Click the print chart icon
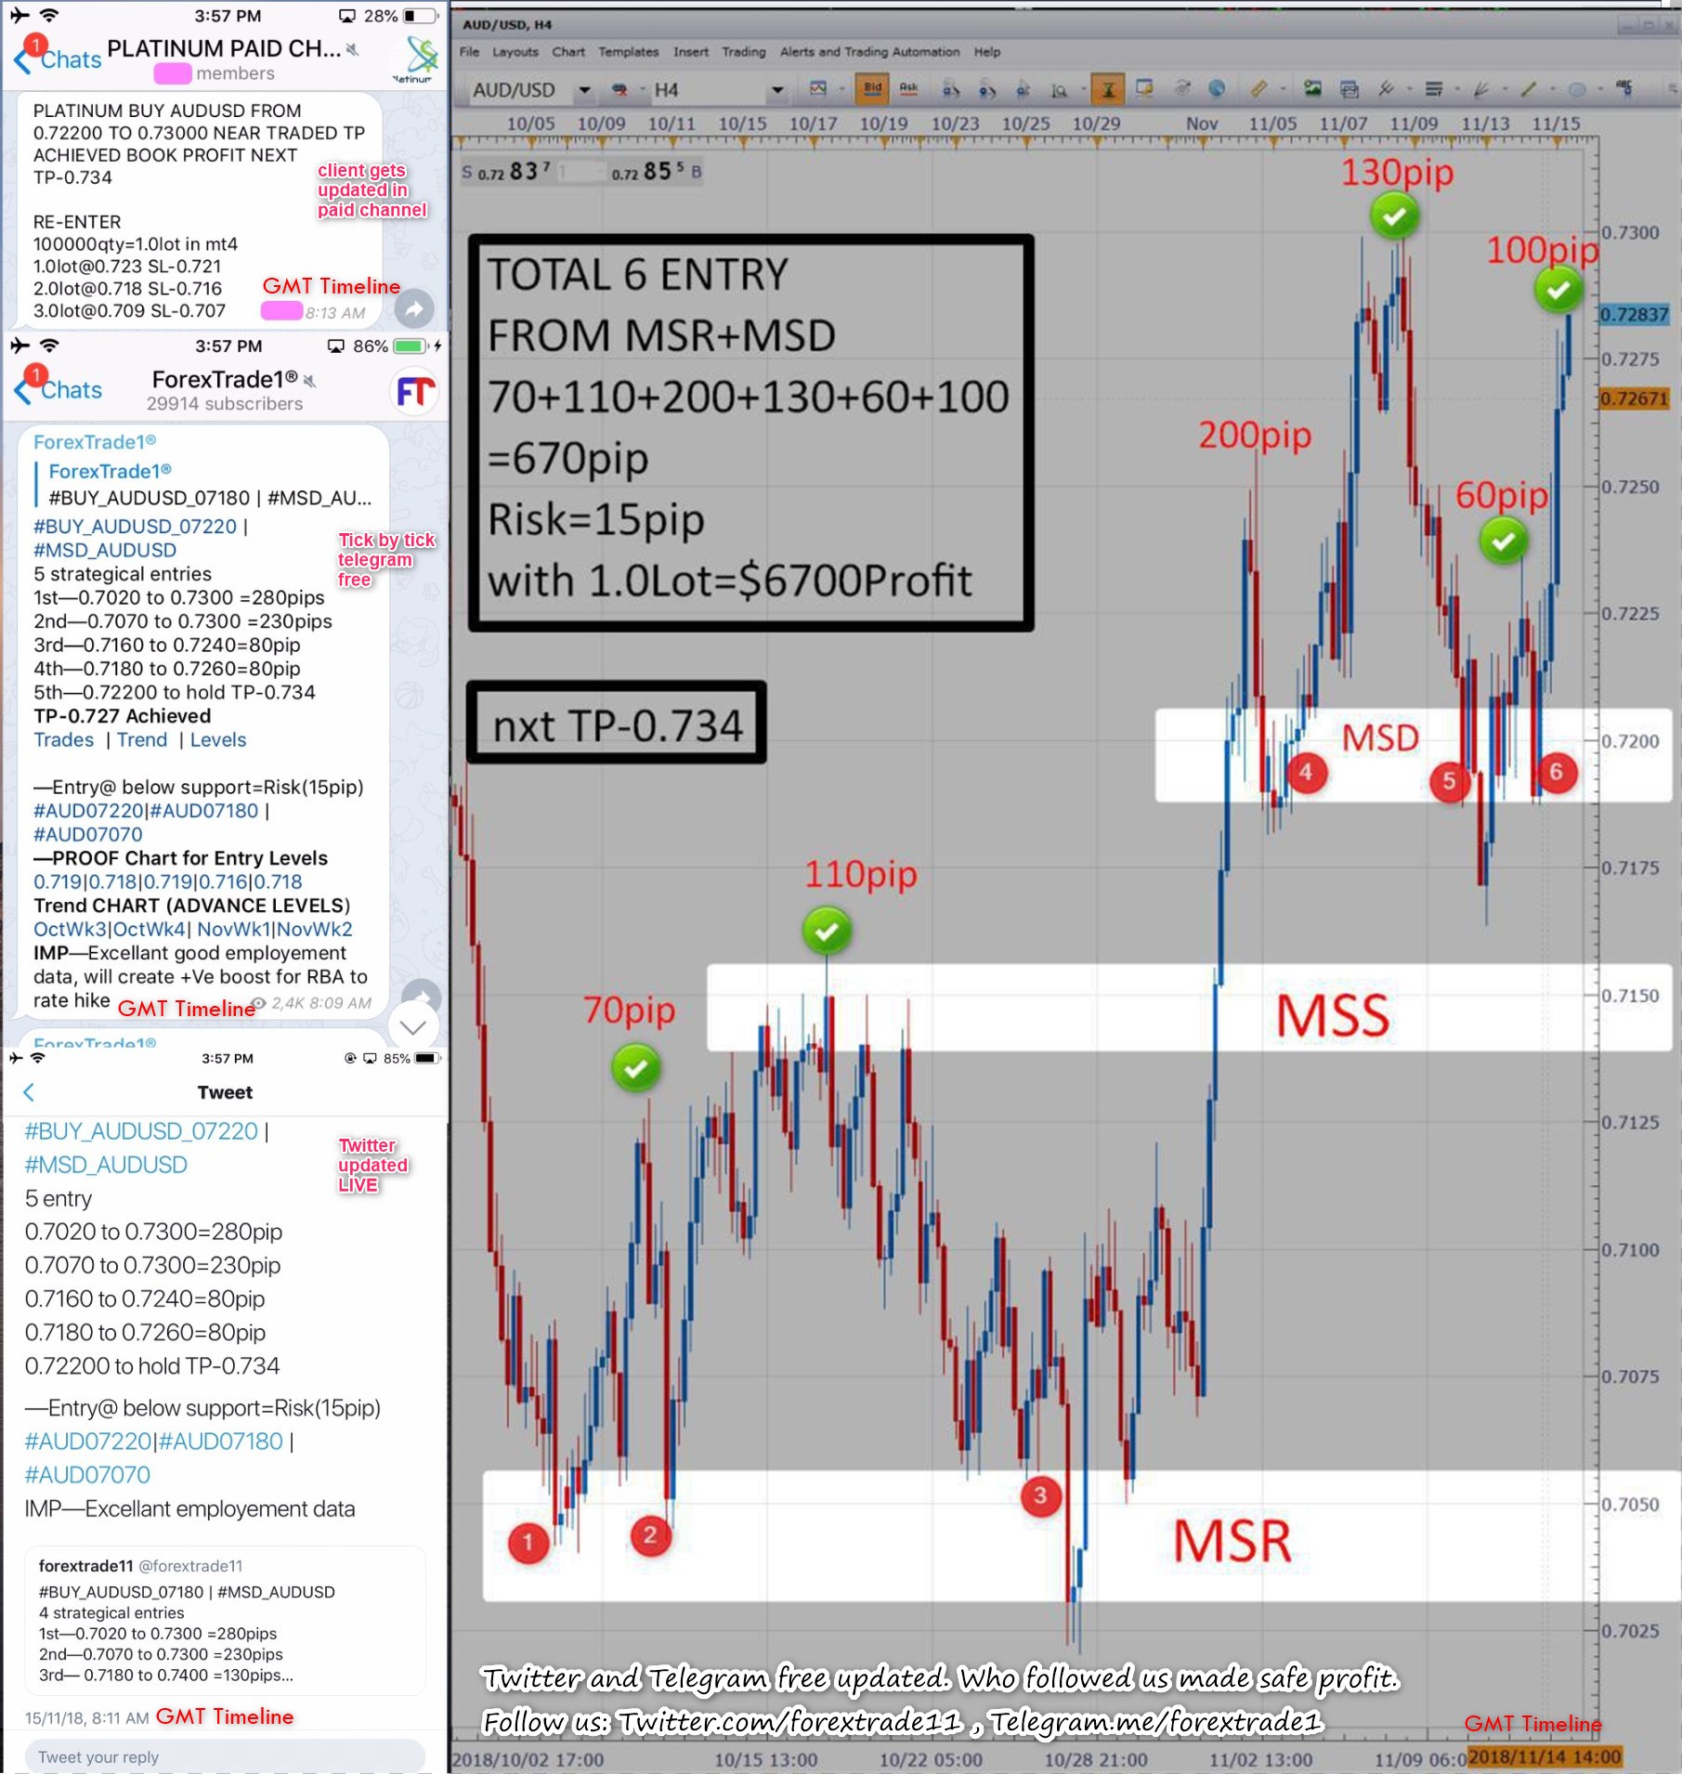1682x1774 pixels. click(x=1349, y=89)
